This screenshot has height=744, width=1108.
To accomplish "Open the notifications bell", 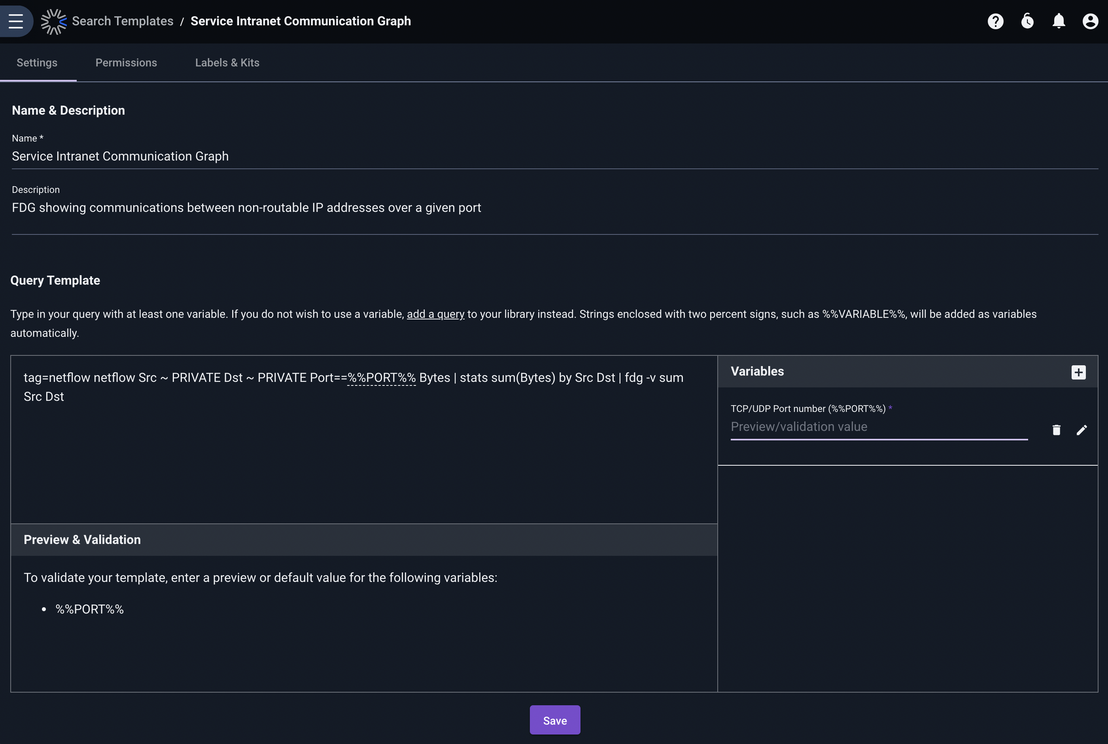I will click(1059, 21).
